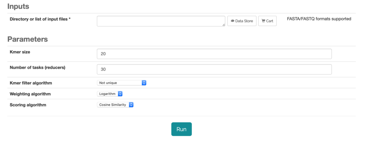The height and width of the screenshot is (143, 372).
Task: Click the 'Number of tasks (reducers)' label
Action: click(x=37, y=67)
